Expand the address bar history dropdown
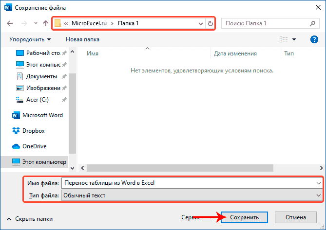 click(x=201, y=24)
